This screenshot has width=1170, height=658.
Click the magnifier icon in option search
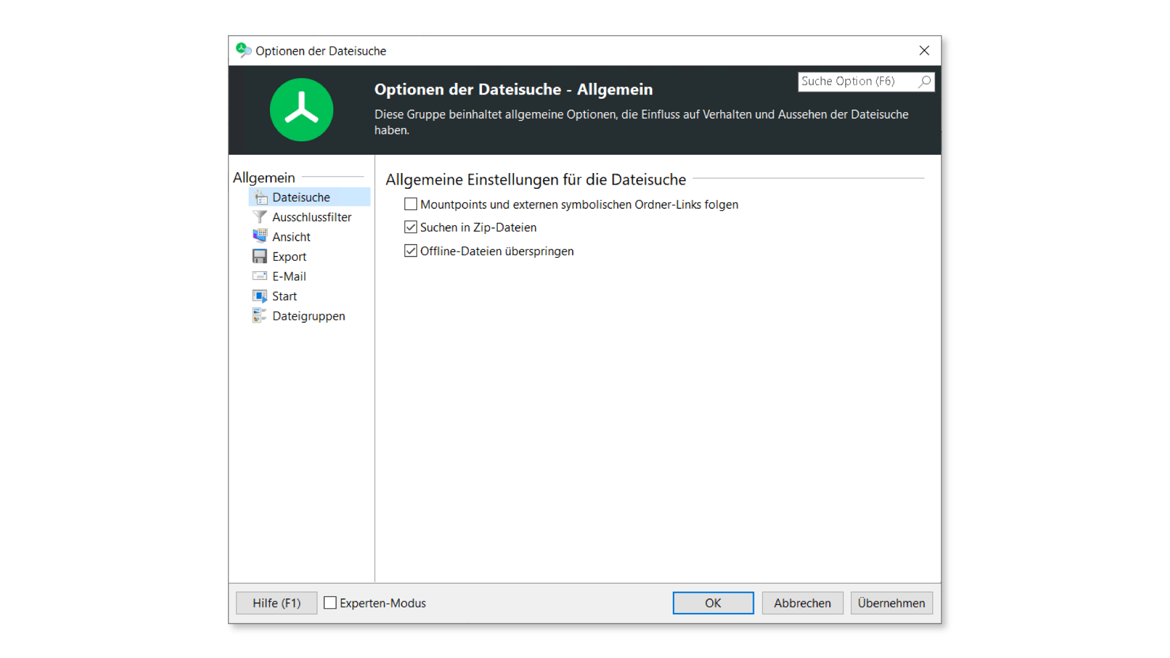click(x=925, y=82)
